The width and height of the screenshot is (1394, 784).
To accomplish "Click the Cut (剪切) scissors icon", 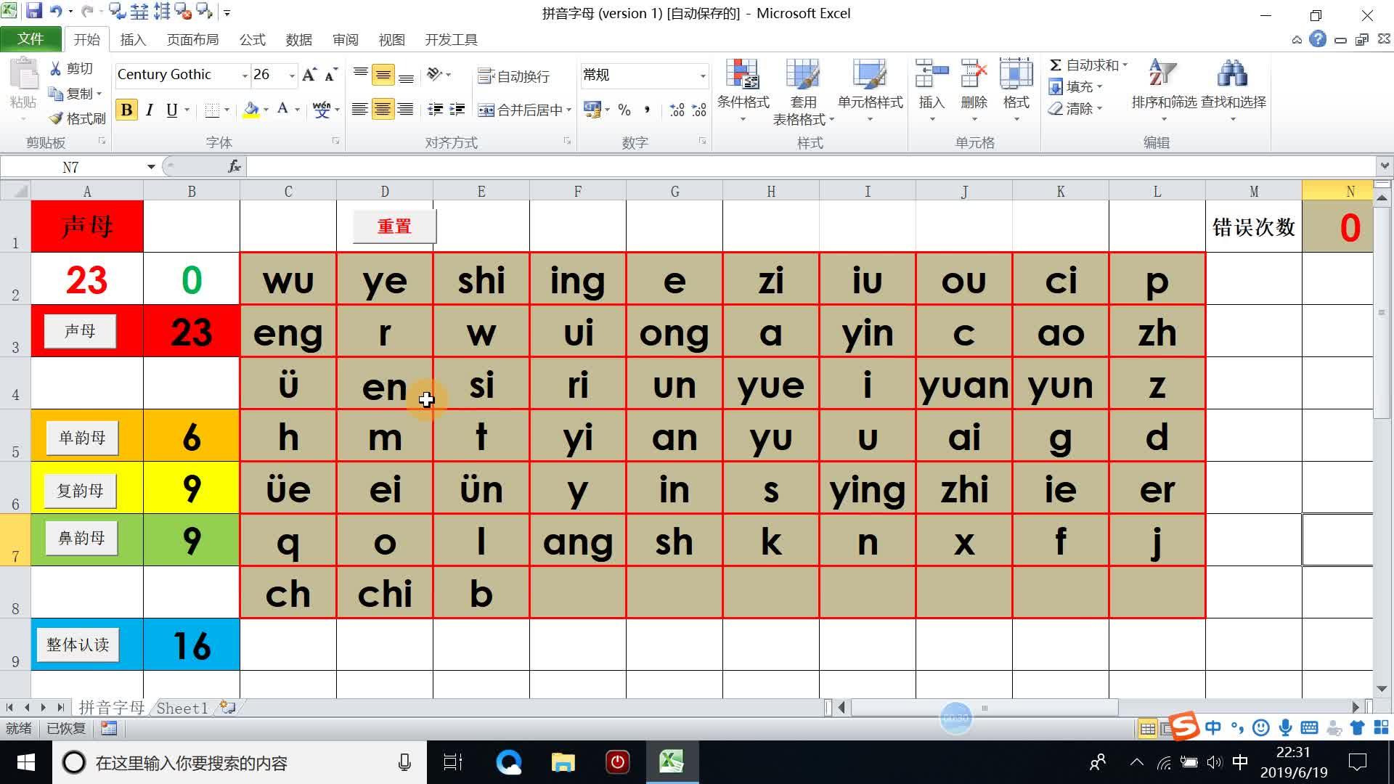I will (55, 68).
